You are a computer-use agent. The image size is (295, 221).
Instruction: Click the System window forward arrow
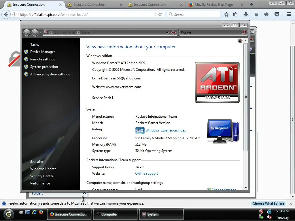click(x=35, y=33)
